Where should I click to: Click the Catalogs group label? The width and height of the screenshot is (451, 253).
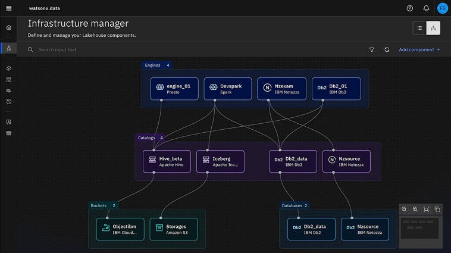coord(150,138)
